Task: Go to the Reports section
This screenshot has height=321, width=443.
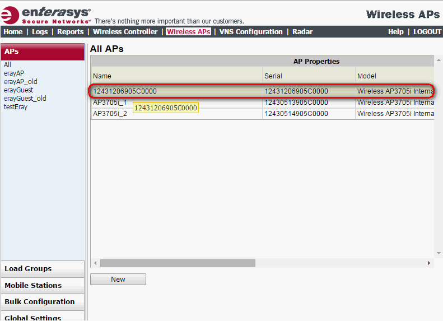Action: (71, 31)
